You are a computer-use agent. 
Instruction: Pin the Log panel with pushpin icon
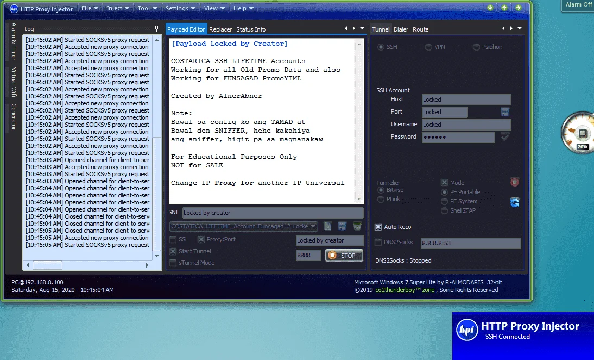(156, 29)
